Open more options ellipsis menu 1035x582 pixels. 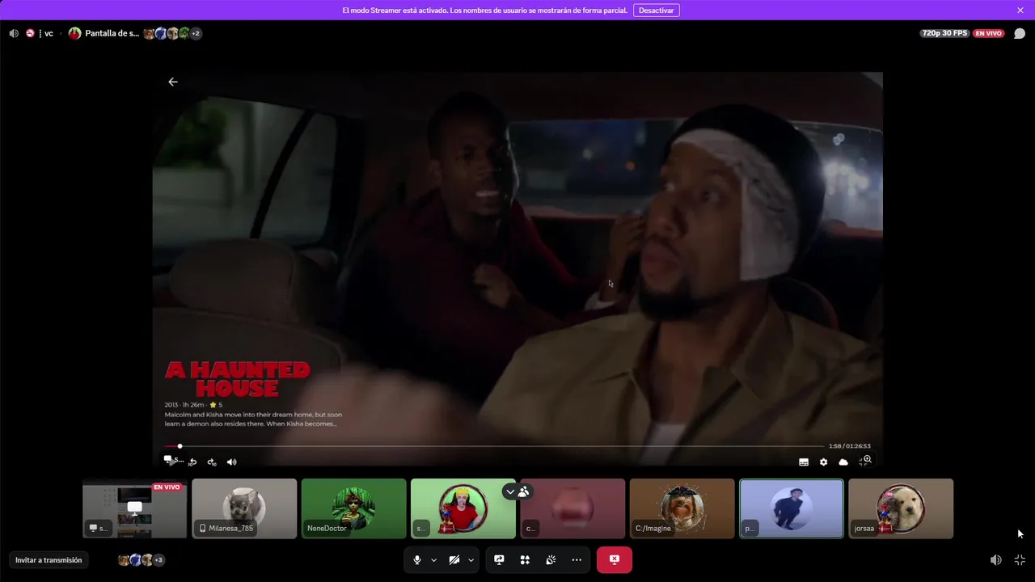577,560
